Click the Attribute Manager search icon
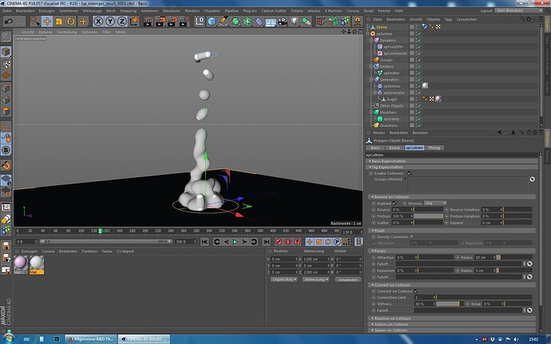Image resolution: width=551 pixels, height=344 pixels. point(521,132)
